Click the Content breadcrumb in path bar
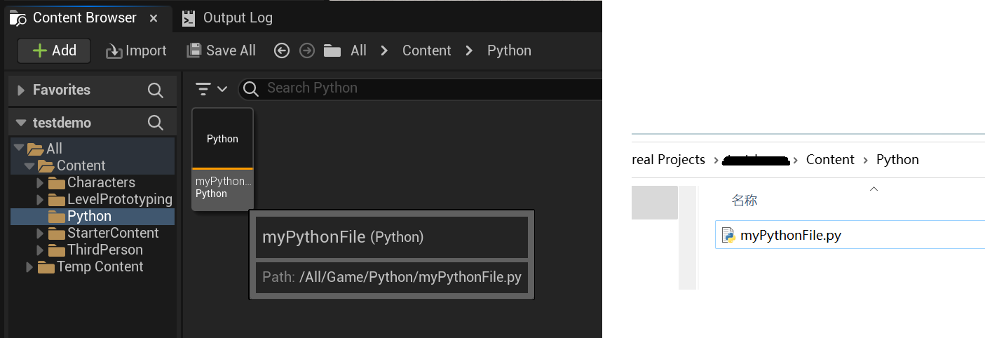The width and height of the screenshot is (985, 338). (x=426, y=50)
